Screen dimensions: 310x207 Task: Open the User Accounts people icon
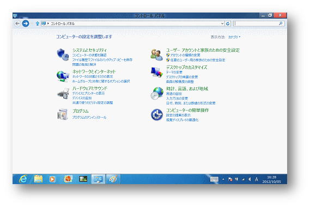156,55
